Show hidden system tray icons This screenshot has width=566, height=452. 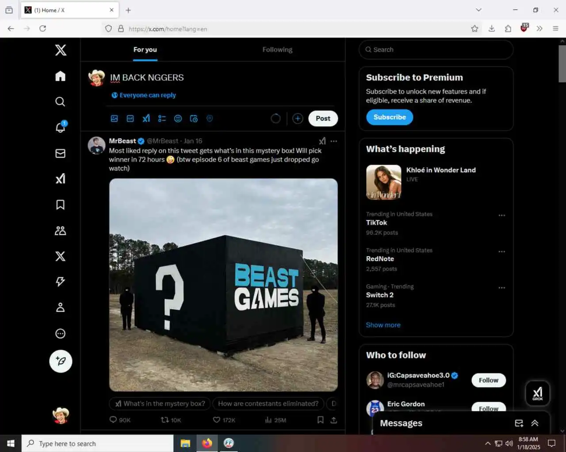[487, 443]
